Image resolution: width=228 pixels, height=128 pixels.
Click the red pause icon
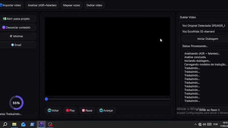[83, 111]
